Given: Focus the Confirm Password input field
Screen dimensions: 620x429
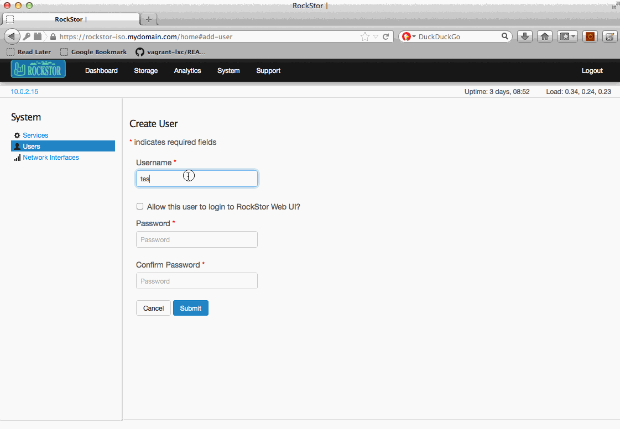Looking at the screenshot, I should (197, 281).
